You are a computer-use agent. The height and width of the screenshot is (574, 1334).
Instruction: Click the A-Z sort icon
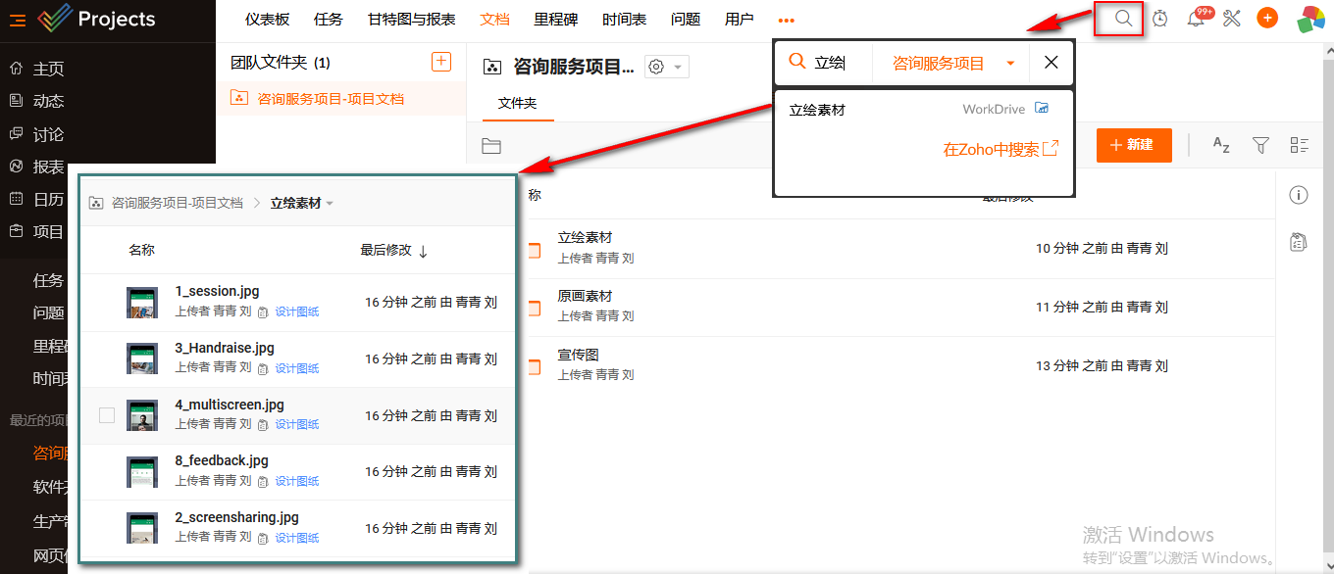pyautogui.click(x=1221, y=145)
